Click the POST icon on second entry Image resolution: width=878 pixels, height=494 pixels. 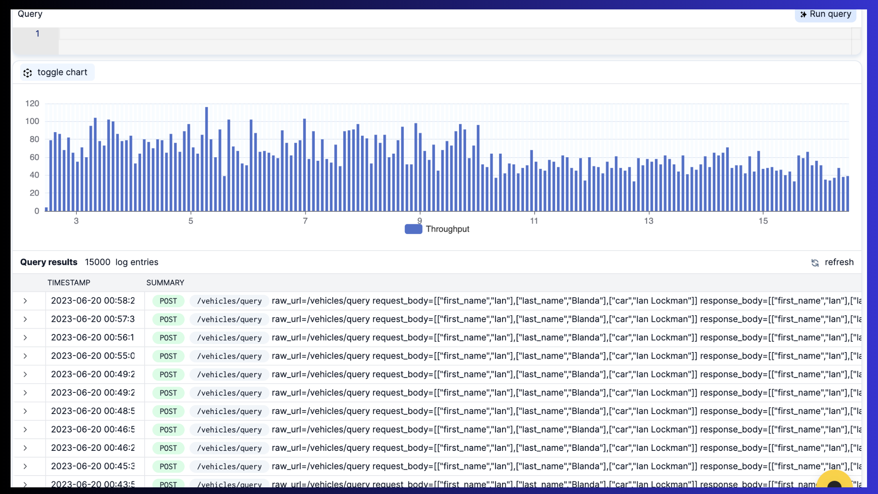pyautogui.click(x=168, y=319)
